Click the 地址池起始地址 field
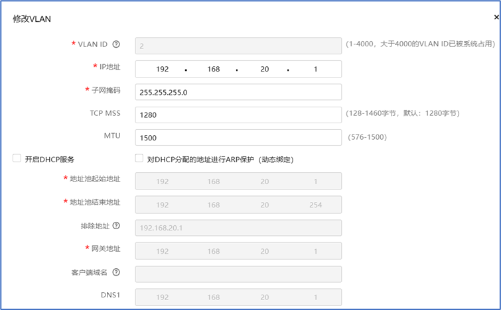 coord(238,181)
